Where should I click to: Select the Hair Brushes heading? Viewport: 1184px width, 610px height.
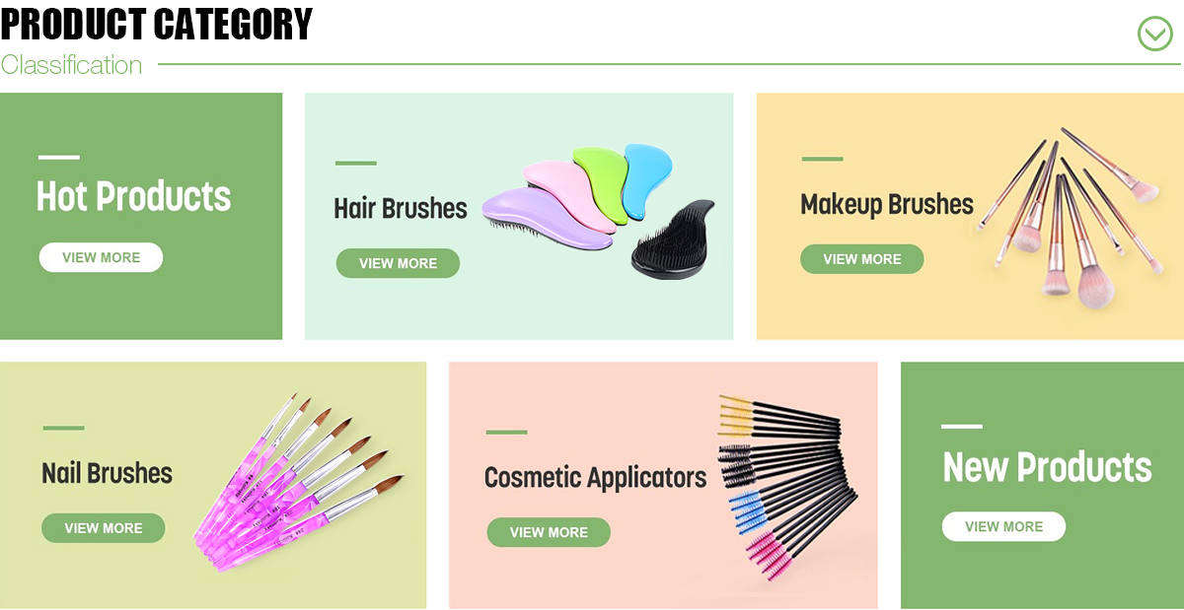401,209
